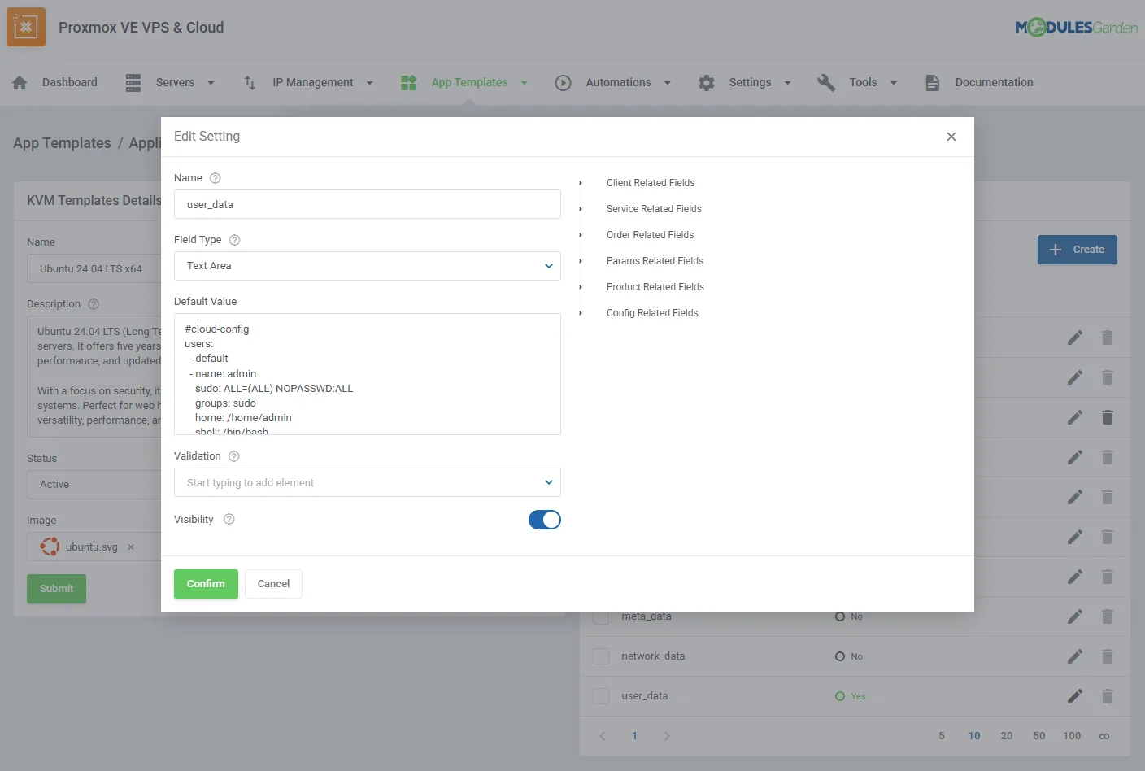The width and height of the screenshot is (1145, 771).
Task: Go to the previous table page arrow
Action: click(x=603, y=736)
